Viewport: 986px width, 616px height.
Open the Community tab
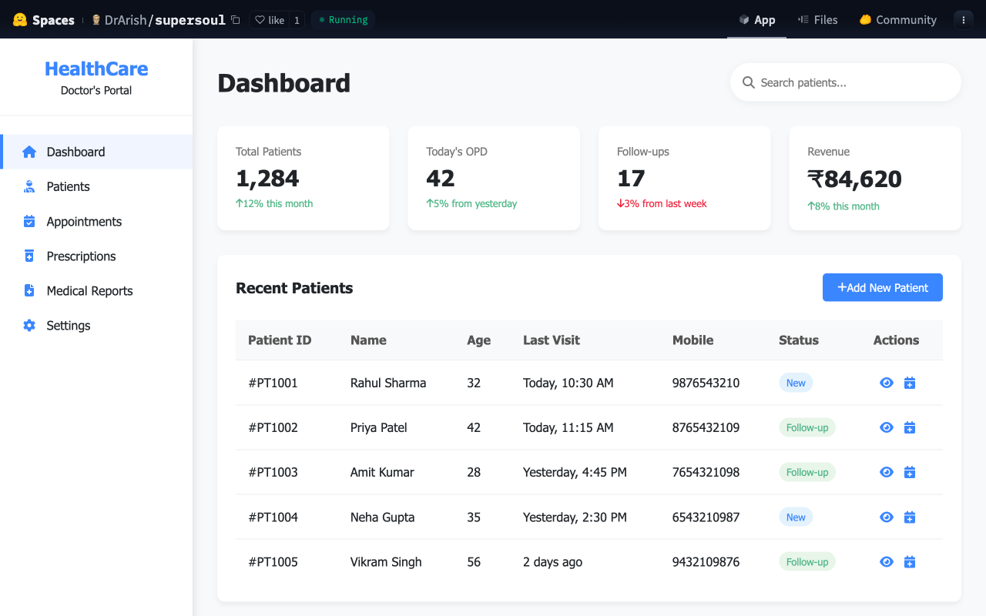pyautogui.click(x=897, y=20)
